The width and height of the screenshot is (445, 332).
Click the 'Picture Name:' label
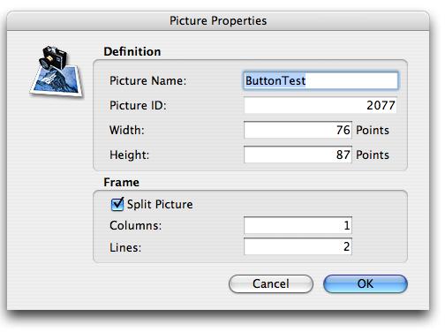click(x=148, y=80)
